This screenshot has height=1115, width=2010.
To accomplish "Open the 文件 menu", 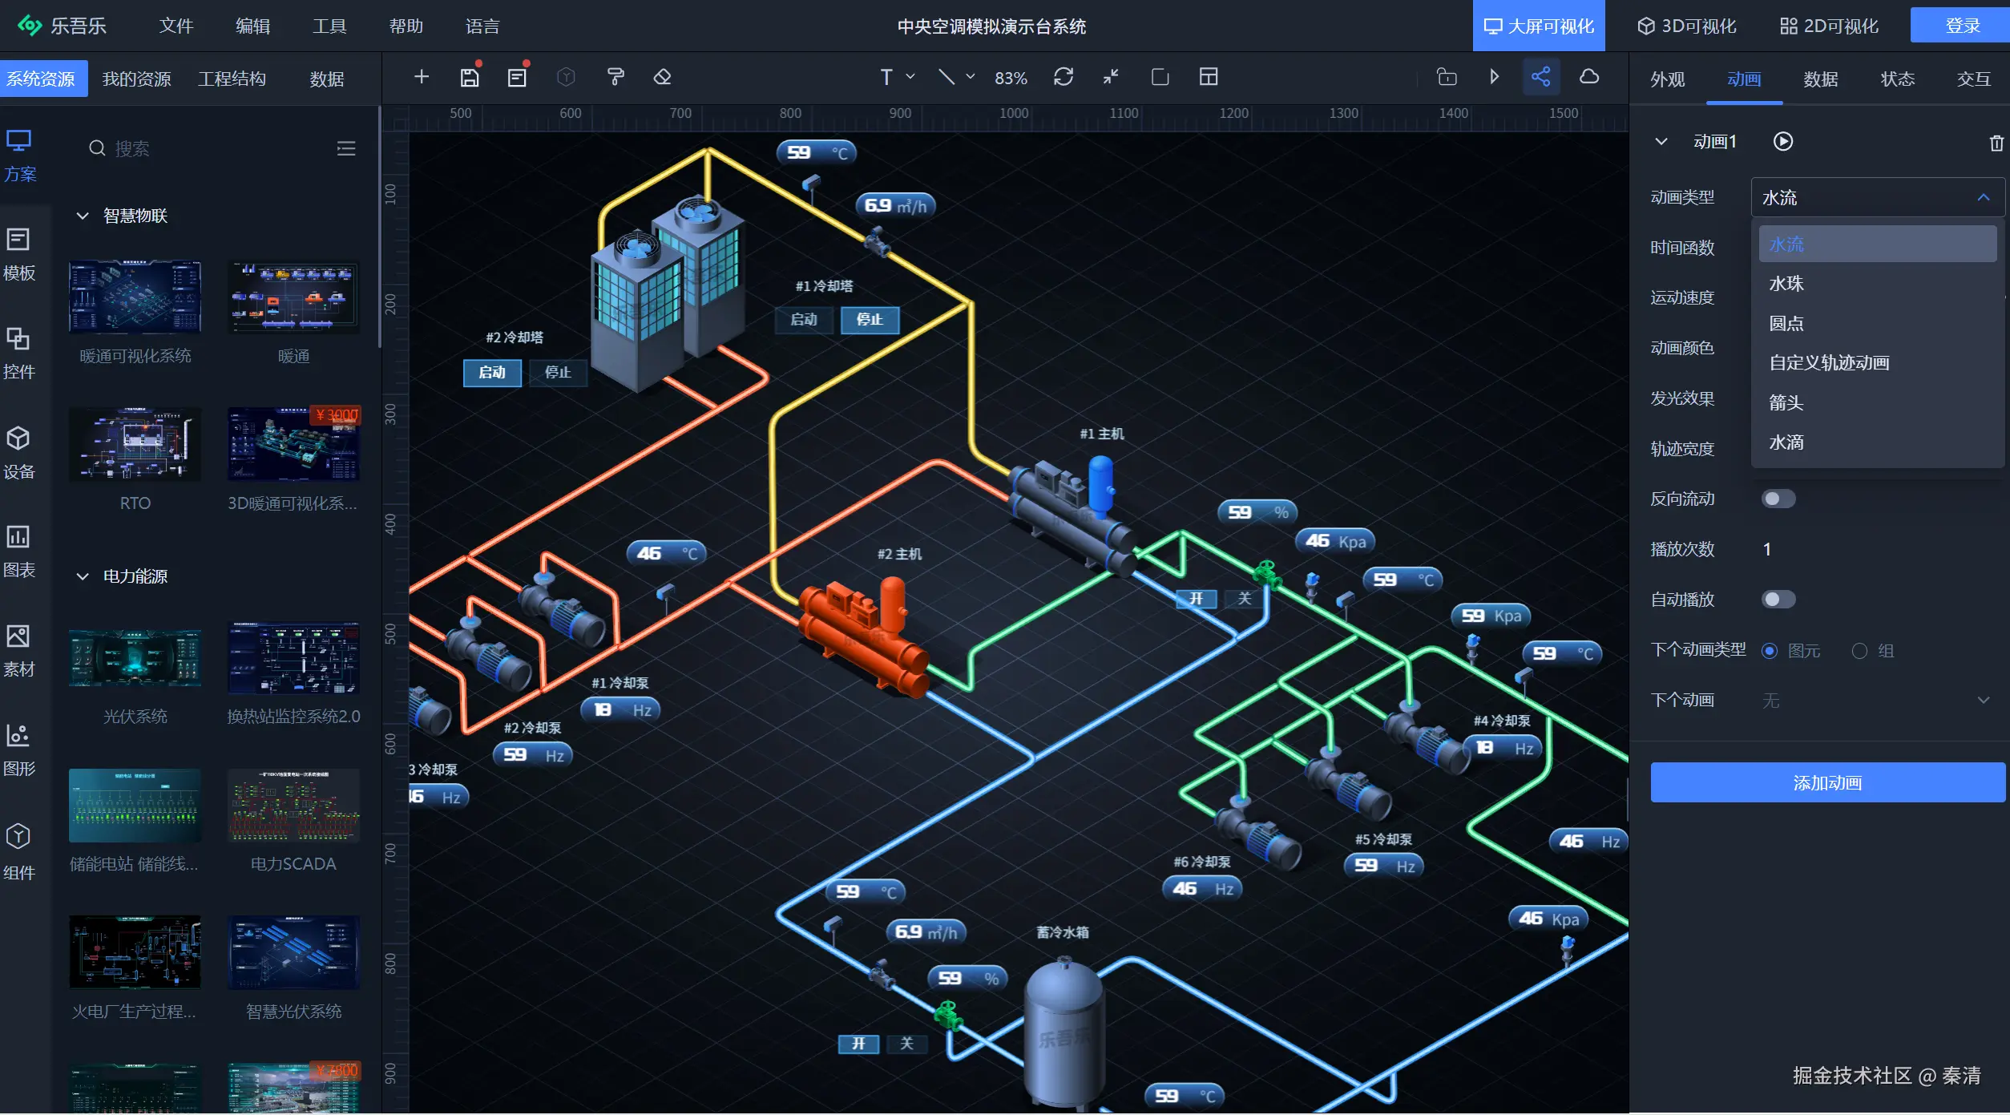I will 176,26.
